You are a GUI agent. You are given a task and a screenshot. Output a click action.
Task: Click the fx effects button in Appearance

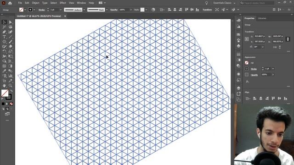coord(248,82)
